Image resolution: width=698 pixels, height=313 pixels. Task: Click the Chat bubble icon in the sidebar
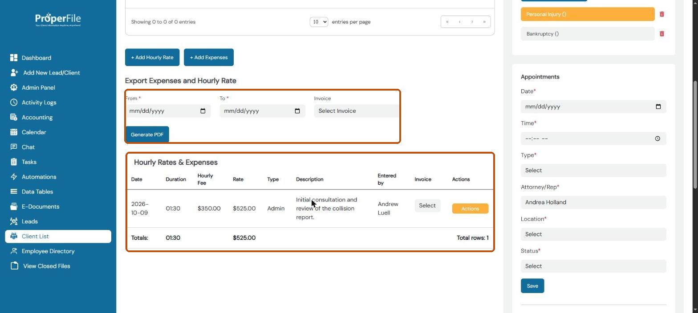pos(14,147)
